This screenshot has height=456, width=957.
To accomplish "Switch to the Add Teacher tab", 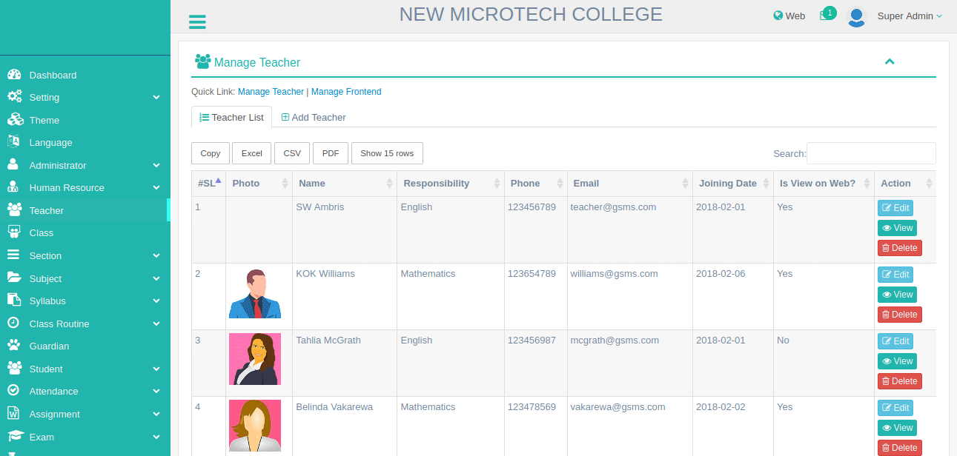I will click(x=314, y=117).
